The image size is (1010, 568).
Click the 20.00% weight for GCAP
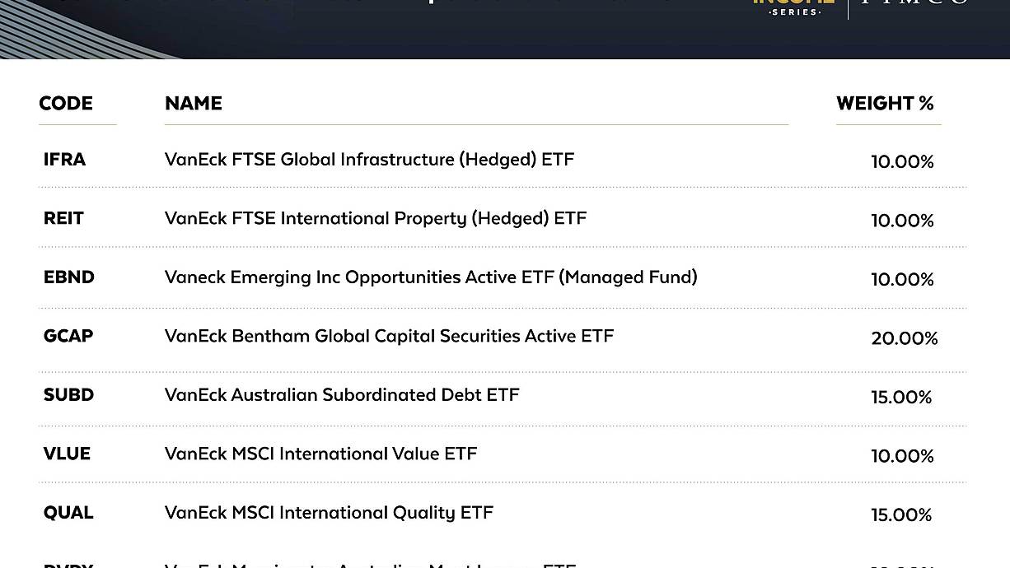pyautogui.click(x=905, y=338)
